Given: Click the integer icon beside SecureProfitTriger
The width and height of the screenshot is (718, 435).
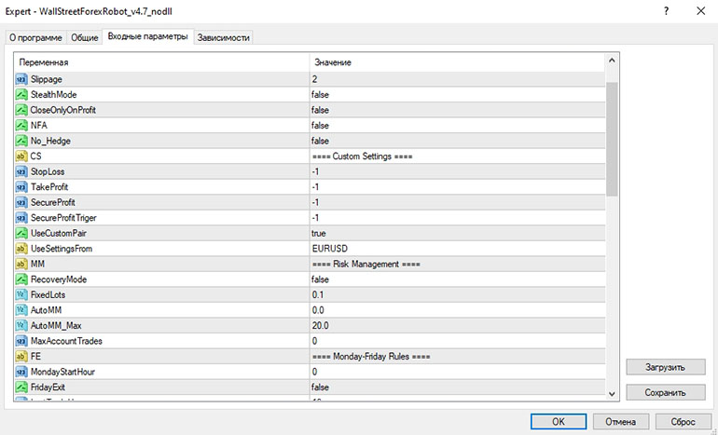Looking at the screenshot, I should (x=21, y=218).
